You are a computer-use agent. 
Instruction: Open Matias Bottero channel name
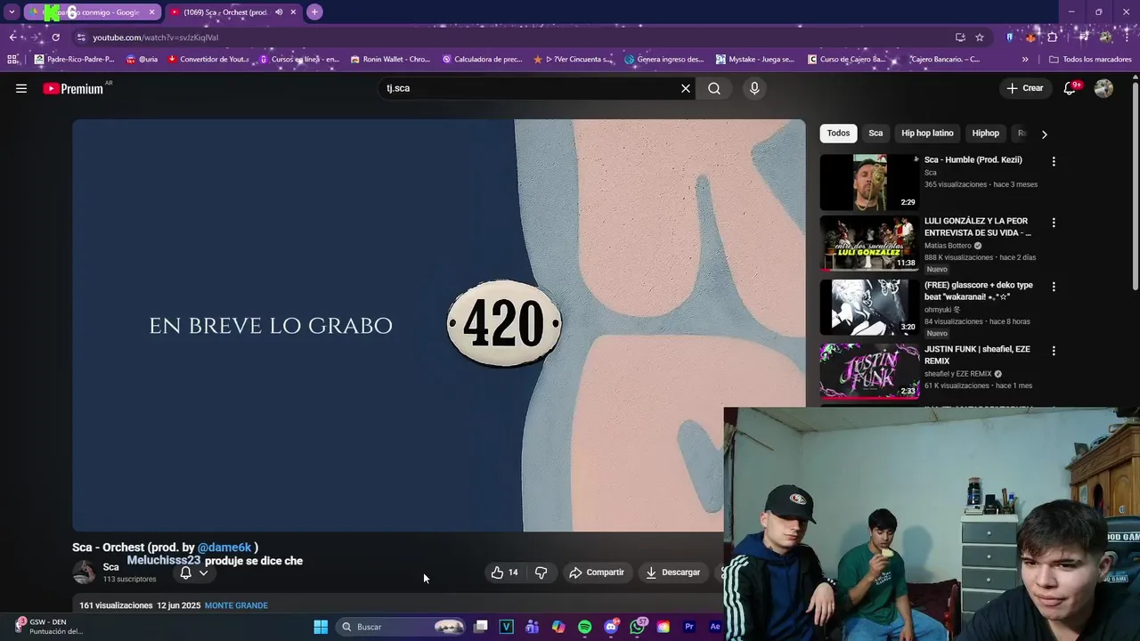[948, 246]
